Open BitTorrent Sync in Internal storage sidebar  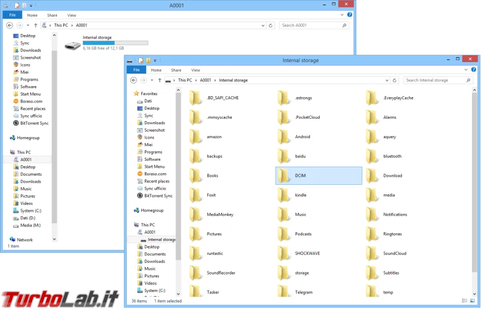pos(155,196)
